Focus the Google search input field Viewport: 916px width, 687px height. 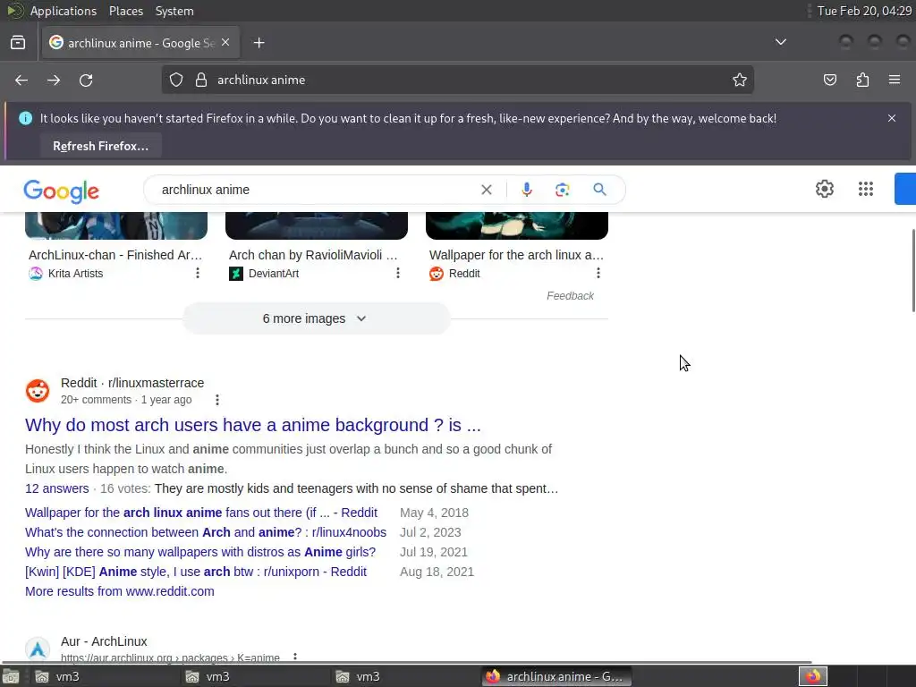[316, 190]
